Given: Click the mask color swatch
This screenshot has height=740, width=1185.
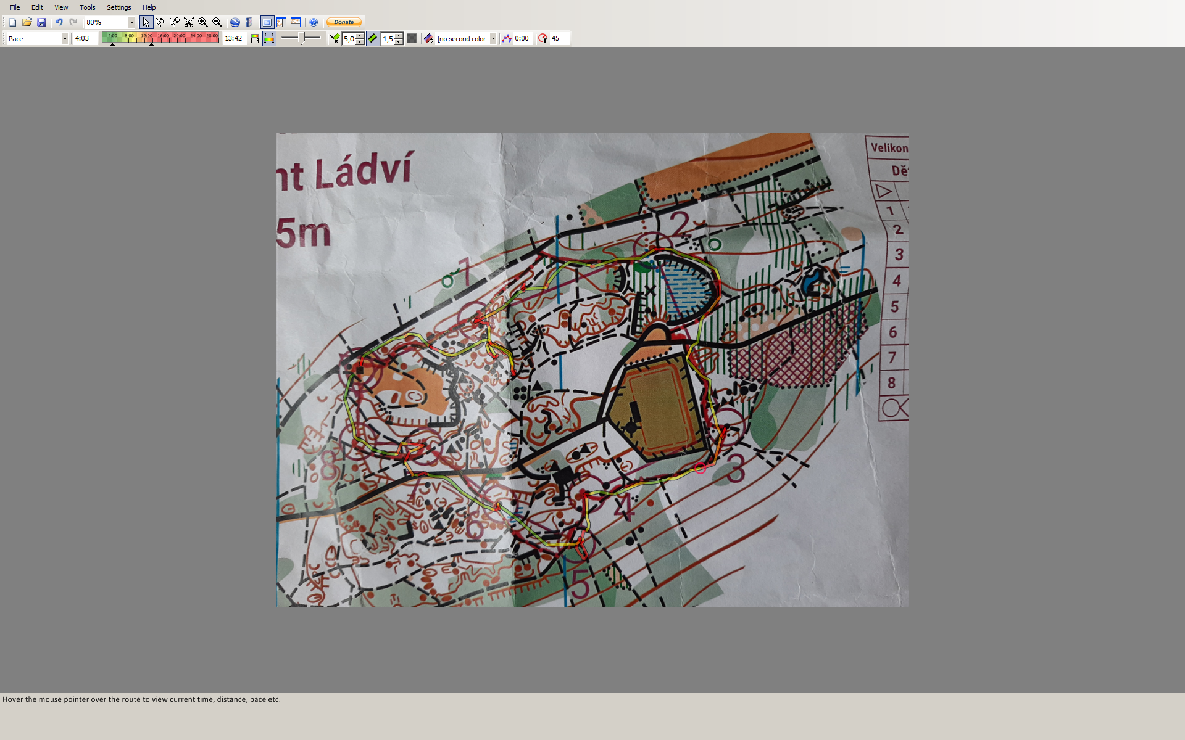Looking at the screenshot, I should click(x=412, y=38).
